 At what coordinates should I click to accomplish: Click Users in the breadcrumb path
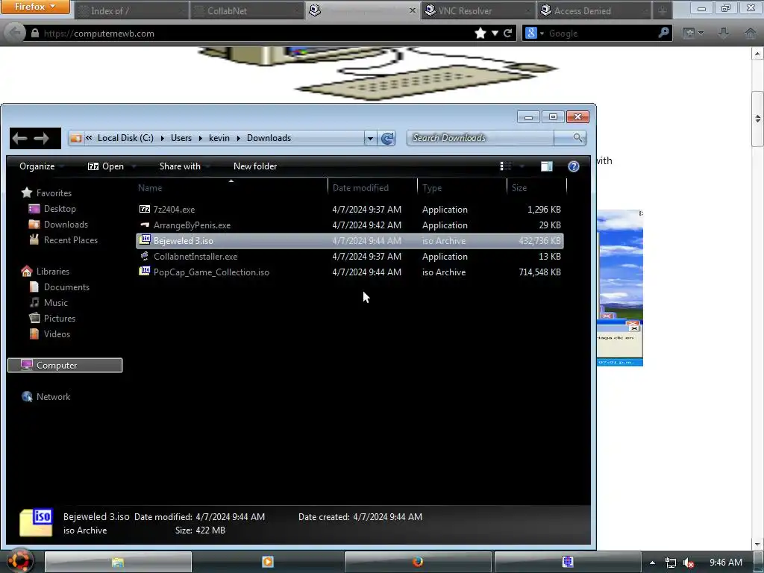coord(181,138)
